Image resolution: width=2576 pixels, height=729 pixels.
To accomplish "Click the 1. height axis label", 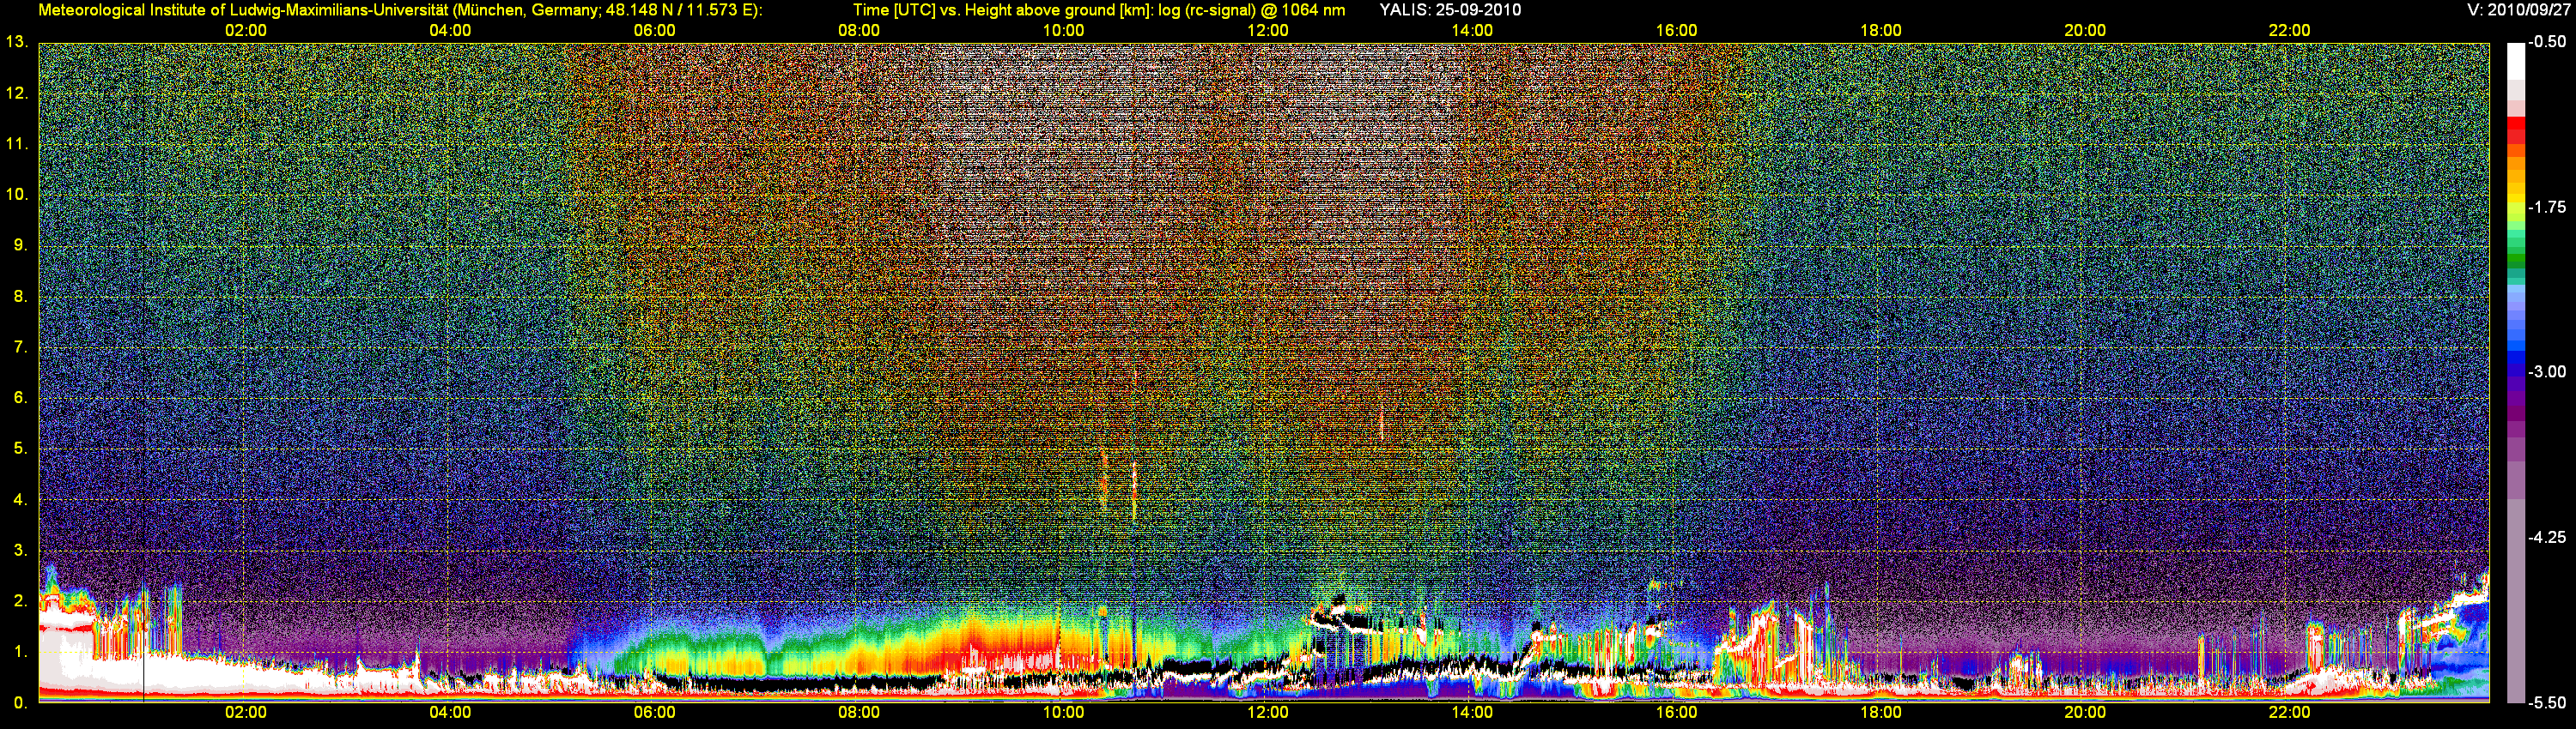I will 20,651.
